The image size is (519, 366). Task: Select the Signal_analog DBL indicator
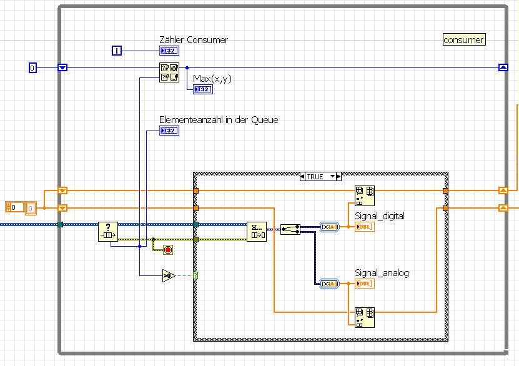point(365,284)
